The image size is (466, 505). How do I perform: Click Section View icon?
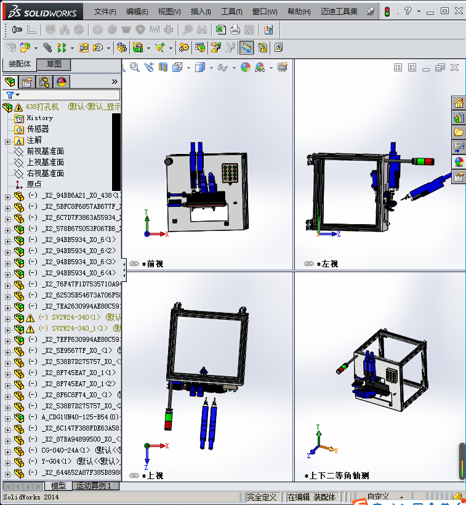(163, 67)
